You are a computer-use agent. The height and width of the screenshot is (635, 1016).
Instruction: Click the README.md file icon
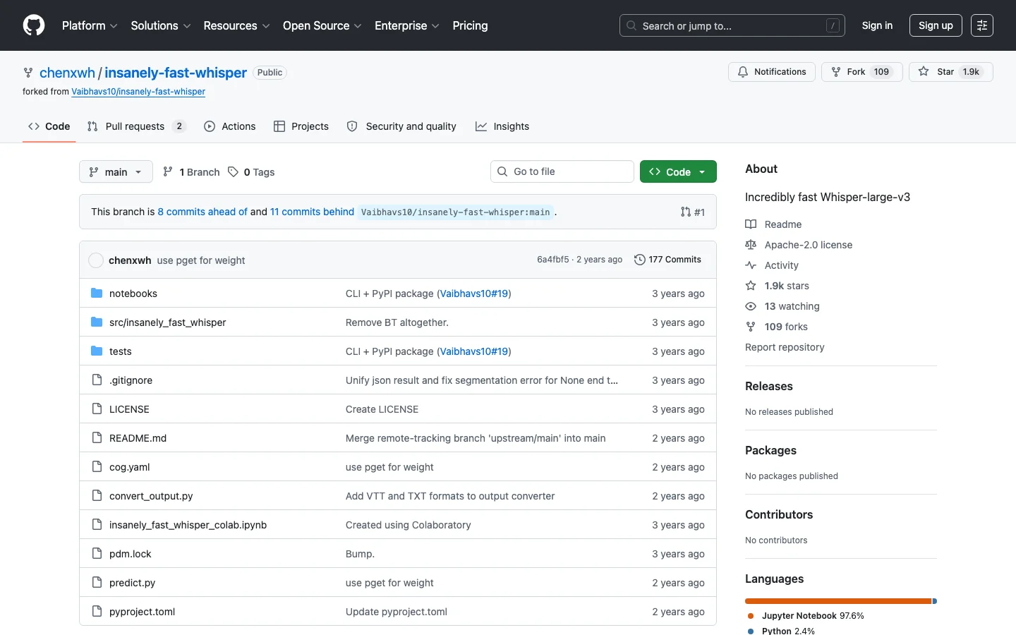coord(97,437)
